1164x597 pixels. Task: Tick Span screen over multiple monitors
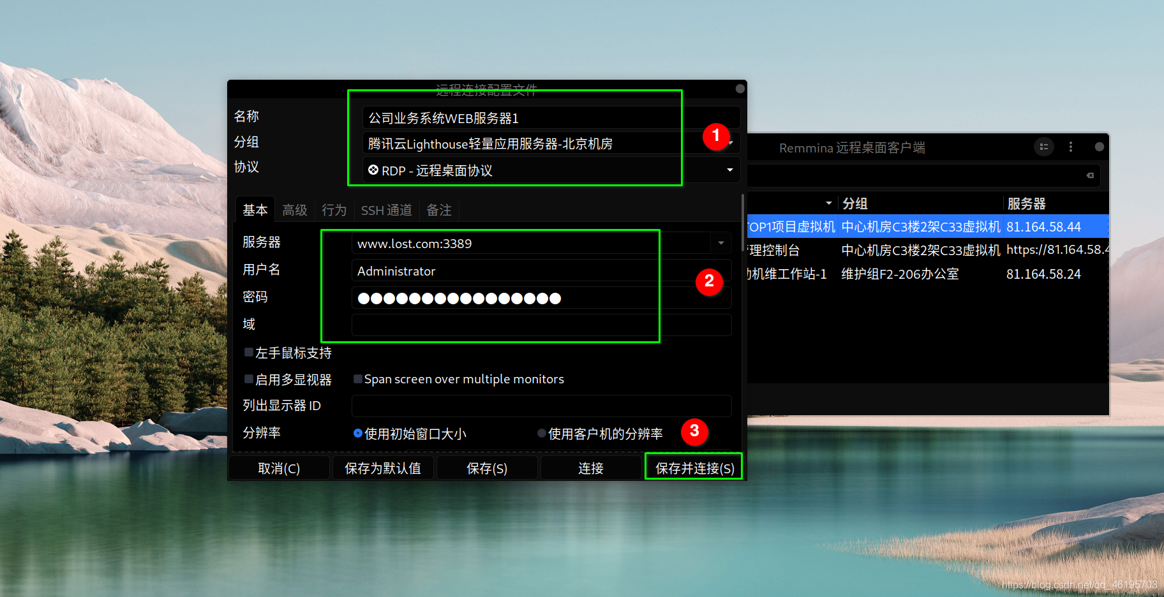coord(358,379)
